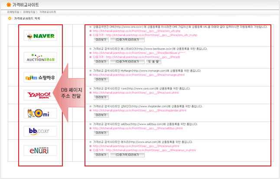This screenshot has height=179, width=280.
Task: Open the Daum 쇼핑하우 logo
Action: (x=40, y=77)
